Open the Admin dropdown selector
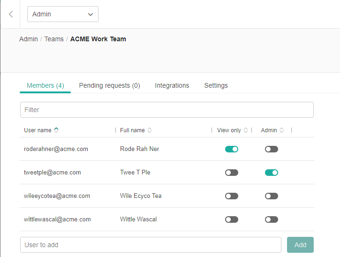340x257 pixels. pos(63,14)
